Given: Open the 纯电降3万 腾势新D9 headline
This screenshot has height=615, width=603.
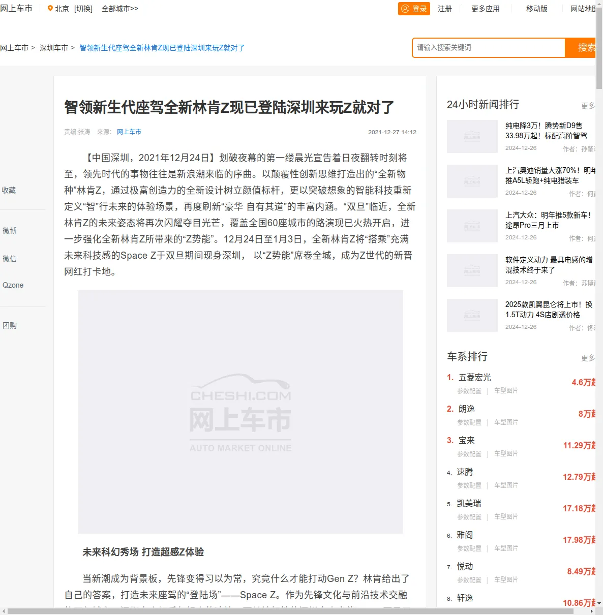Looking at the screenshot, I should (x=546, y=131).
